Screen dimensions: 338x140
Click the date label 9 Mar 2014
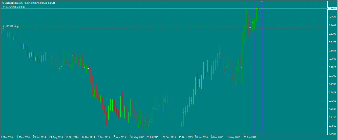[x=7, y=137]
